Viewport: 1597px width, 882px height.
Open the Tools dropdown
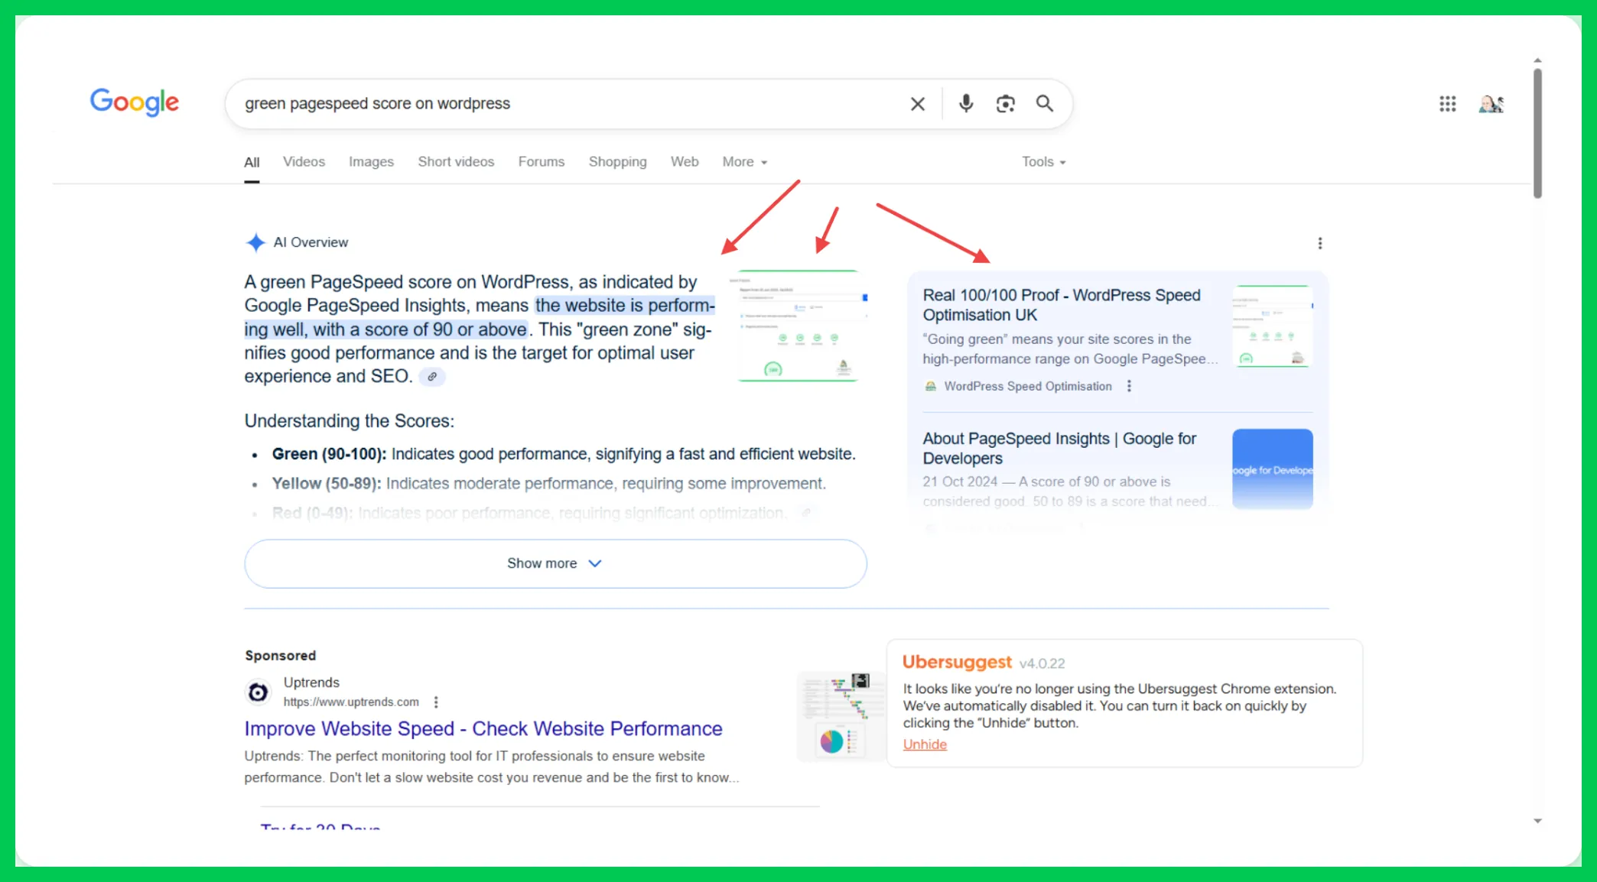1043,162
